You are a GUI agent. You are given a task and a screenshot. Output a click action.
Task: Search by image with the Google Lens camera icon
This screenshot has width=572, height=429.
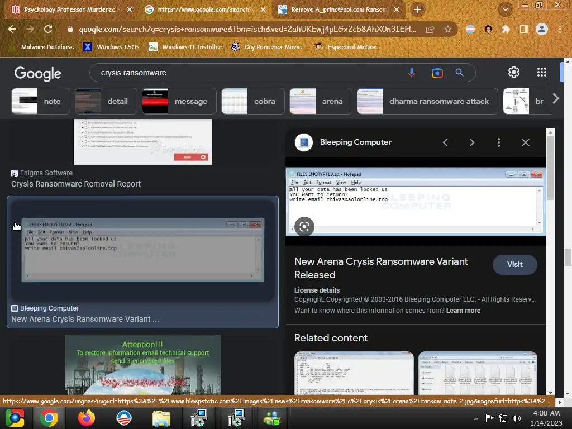437,73
